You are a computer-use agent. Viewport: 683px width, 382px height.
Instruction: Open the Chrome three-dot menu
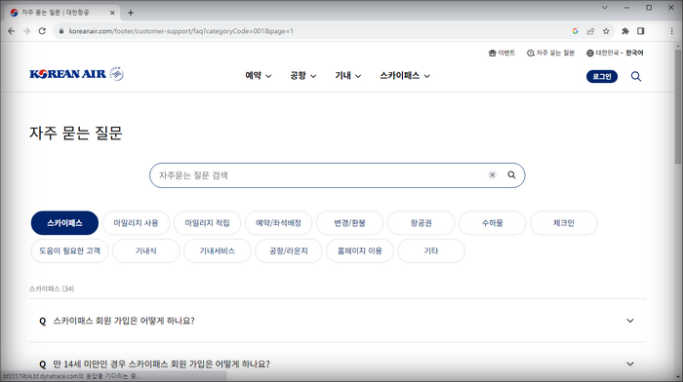click(671, 31)
